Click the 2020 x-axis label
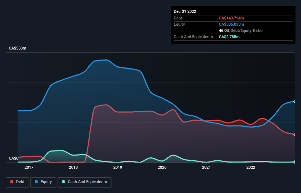The height and width of the screenshot is (193, 301). pos(162,167)
